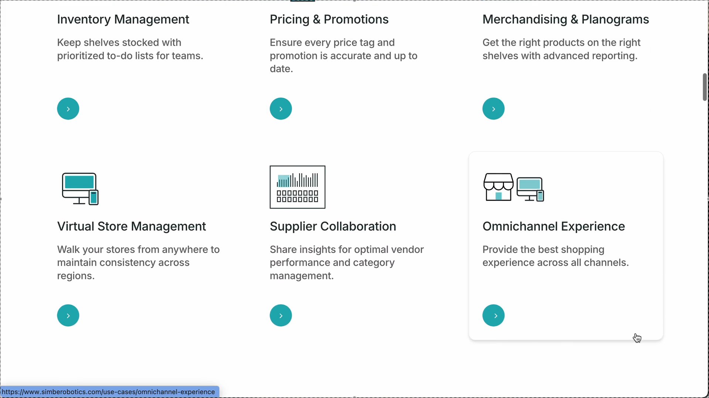Click the arrow button under Inventory Management
Viewport: 709px width, 398px height.
click(68, 109)
